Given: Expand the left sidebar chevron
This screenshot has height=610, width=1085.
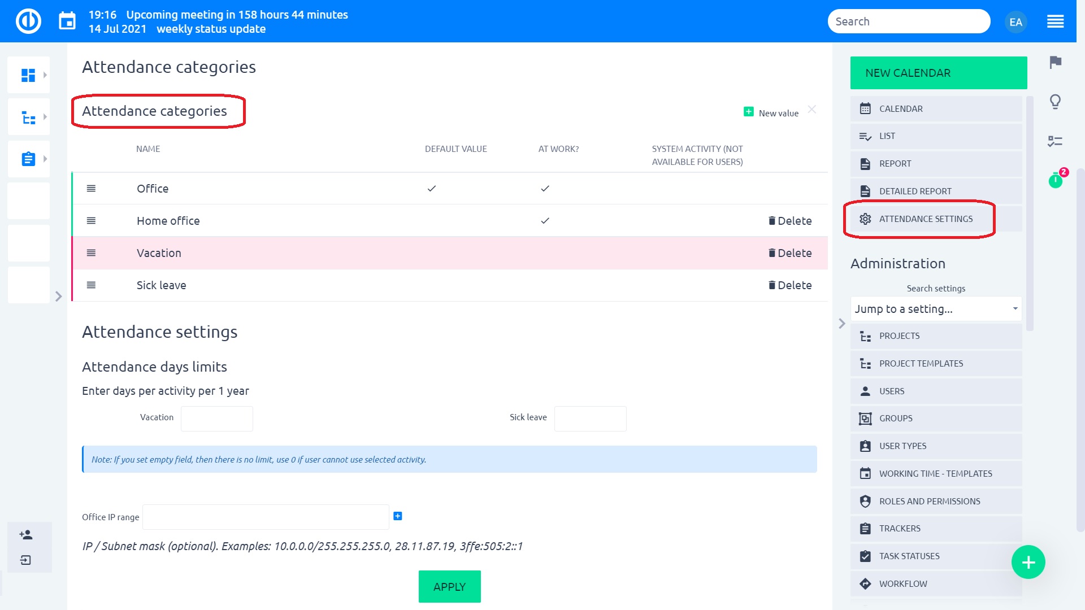Looking at the screenshot, I should click(x=58, y=296).
